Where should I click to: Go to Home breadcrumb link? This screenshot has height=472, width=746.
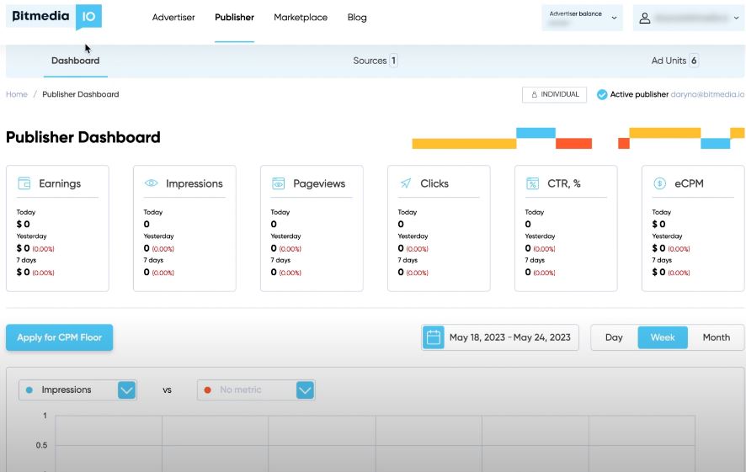coord(16,94)
